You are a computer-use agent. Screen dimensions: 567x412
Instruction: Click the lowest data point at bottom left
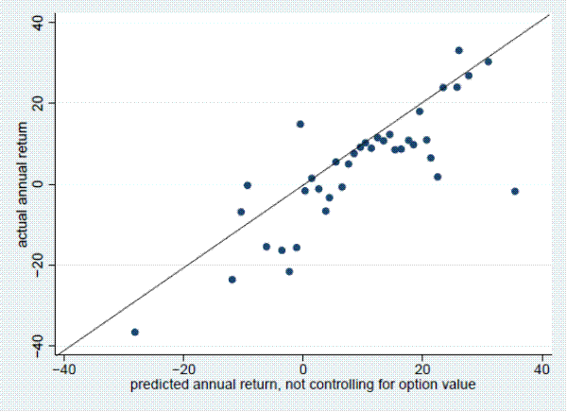tap(135, 332)
